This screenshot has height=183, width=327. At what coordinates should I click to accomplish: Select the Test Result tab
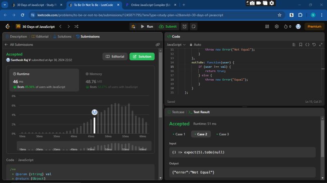[199, 112]
